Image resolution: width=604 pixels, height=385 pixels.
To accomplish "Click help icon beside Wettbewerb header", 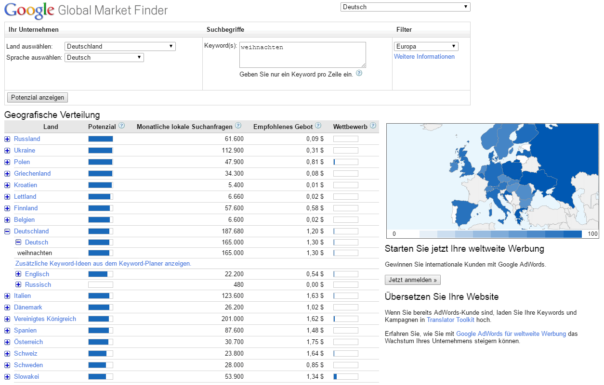I will coord(374,126).
